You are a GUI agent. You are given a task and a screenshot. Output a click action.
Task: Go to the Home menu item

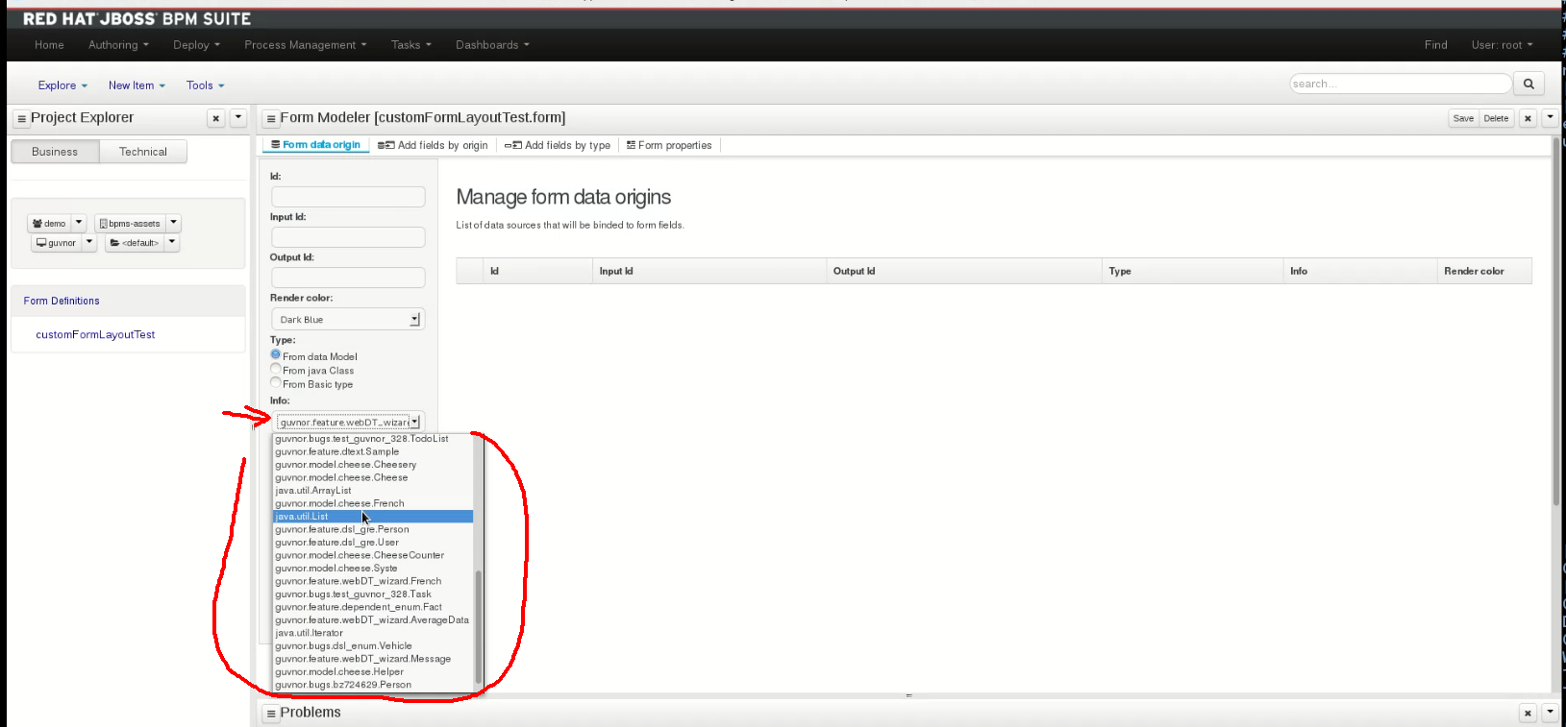pyautogui.click(x=49, y=45)
